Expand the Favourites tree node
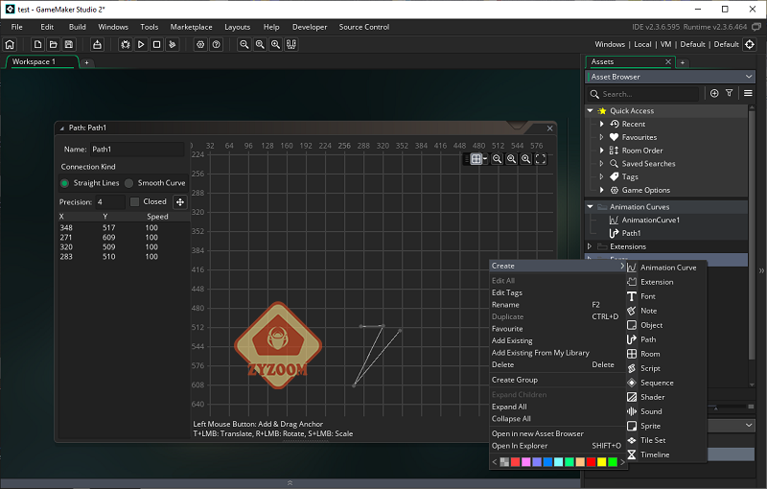The height and width of the screenshot is (489, 767). pyautogui.click(x=602, y=137)
